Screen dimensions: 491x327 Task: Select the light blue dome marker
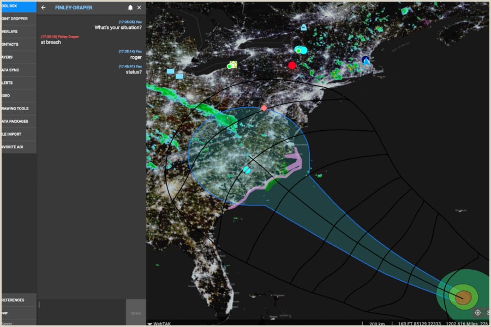click(303, 27)
